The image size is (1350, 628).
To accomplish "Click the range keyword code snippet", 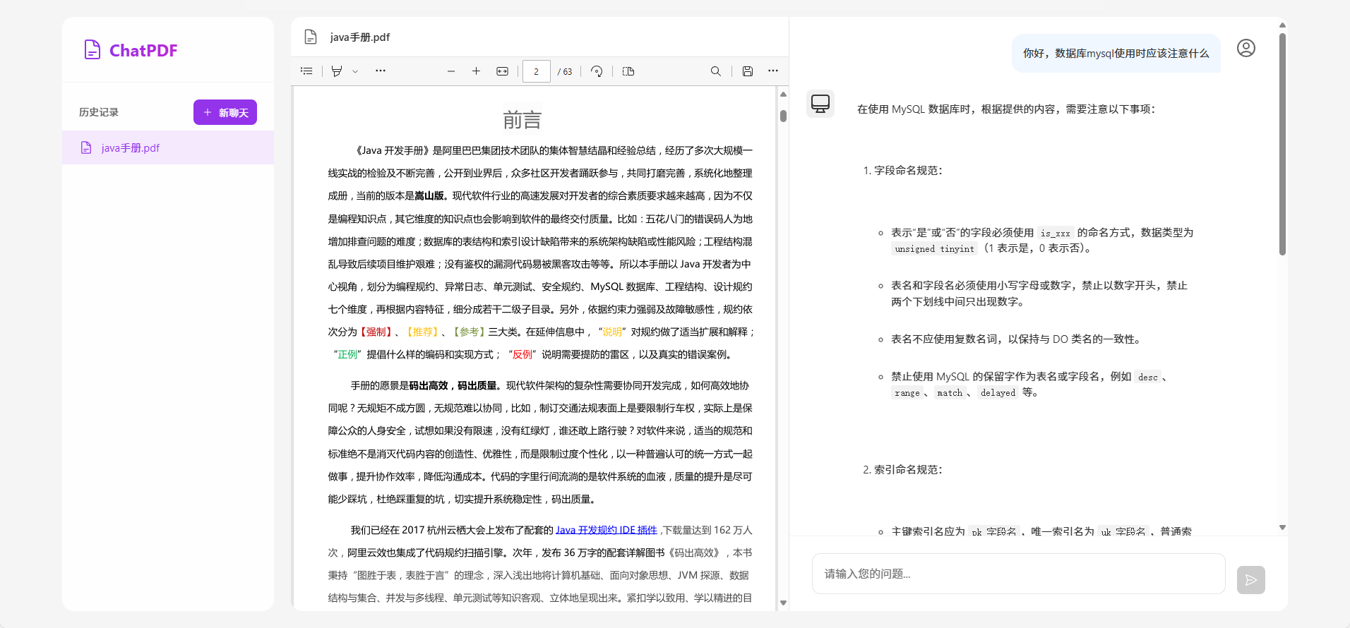I will click(907, 393).
